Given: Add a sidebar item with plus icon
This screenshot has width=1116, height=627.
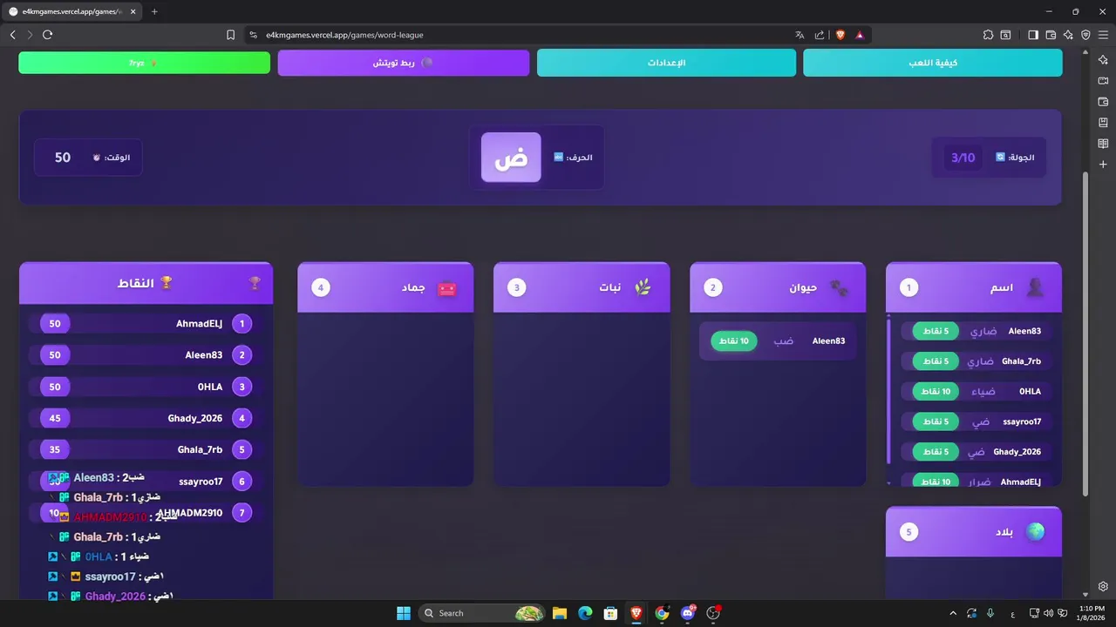Looking at the screenshot, I should coord(1103,165).
